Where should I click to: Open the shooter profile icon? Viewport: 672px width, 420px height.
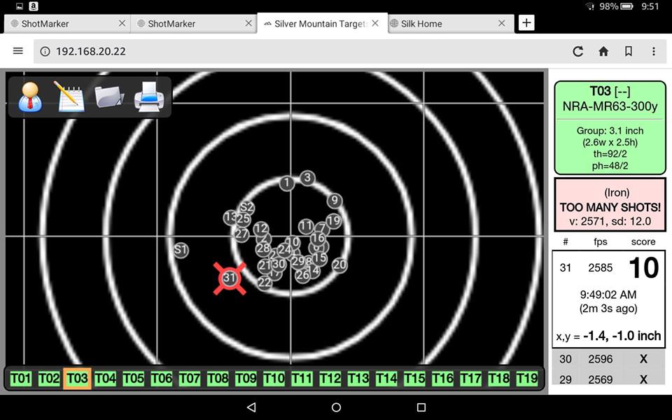pos(30,97)
